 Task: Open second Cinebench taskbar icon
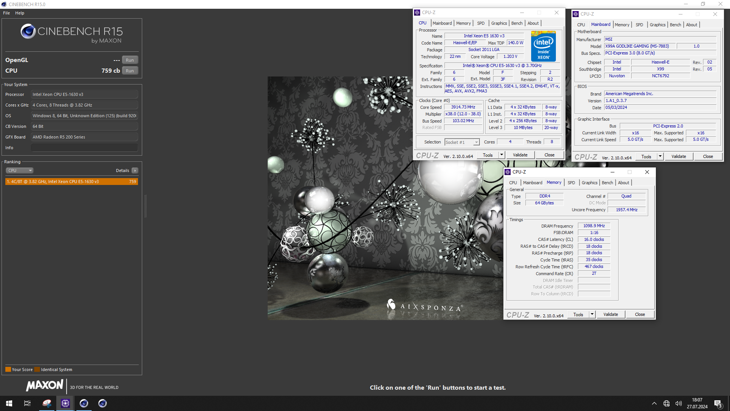tap(103, 403)
